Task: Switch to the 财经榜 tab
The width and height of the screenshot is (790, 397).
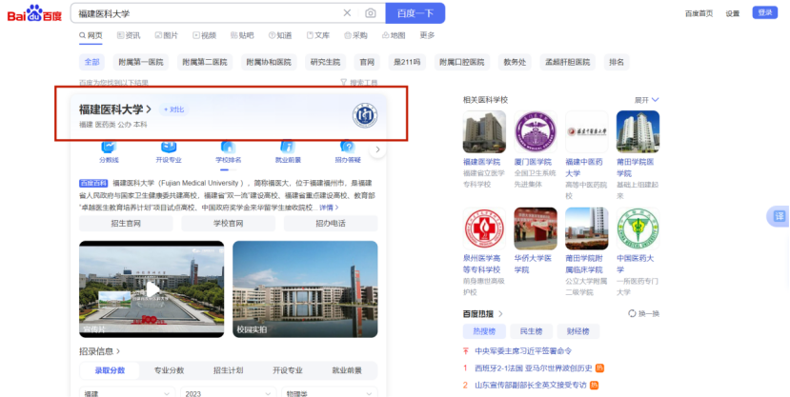Action: coord(577,331)
